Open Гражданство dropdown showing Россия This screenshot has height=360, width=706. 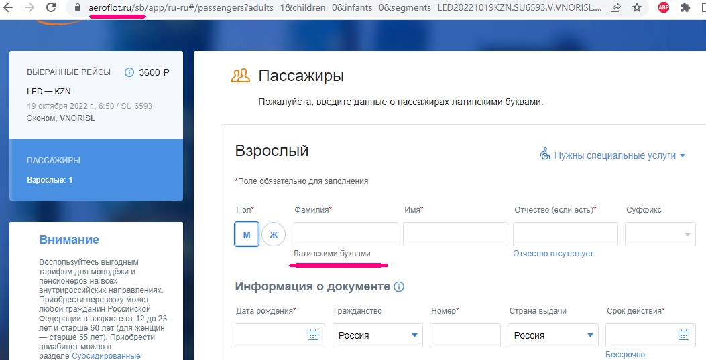[377, 335]
